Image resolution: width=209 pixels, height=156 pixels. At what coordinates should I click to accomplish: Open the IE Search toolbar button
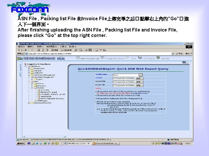55,50
